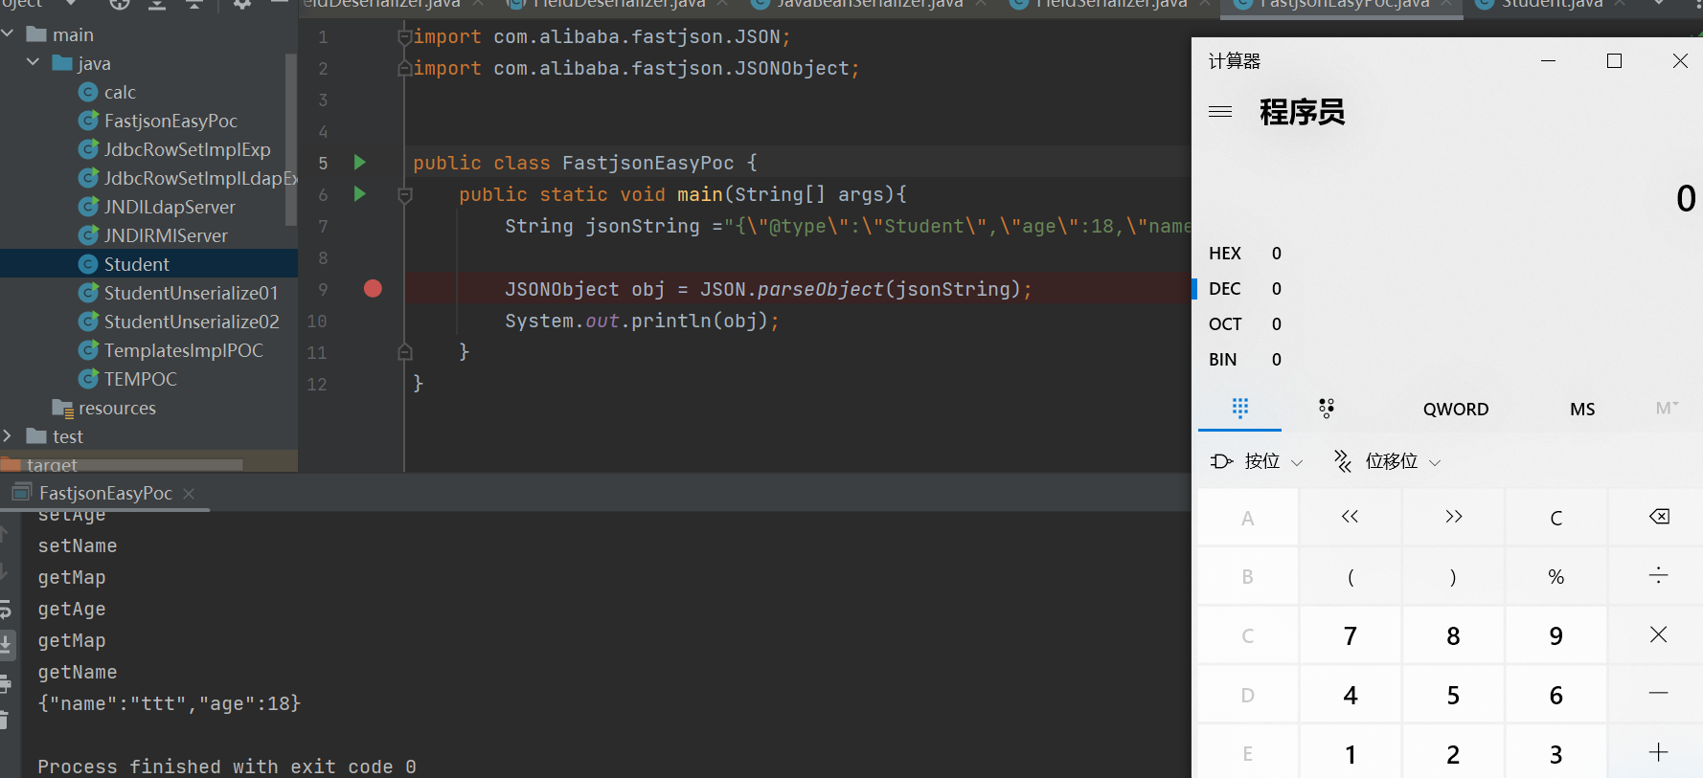This screenshot has height=778, width=1703.
Task: Click the open parenthesis key
Action: coord(1351,576)
